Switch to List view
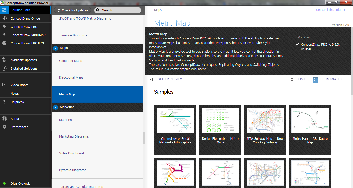353x188 pixels. (x=298, y=80)
